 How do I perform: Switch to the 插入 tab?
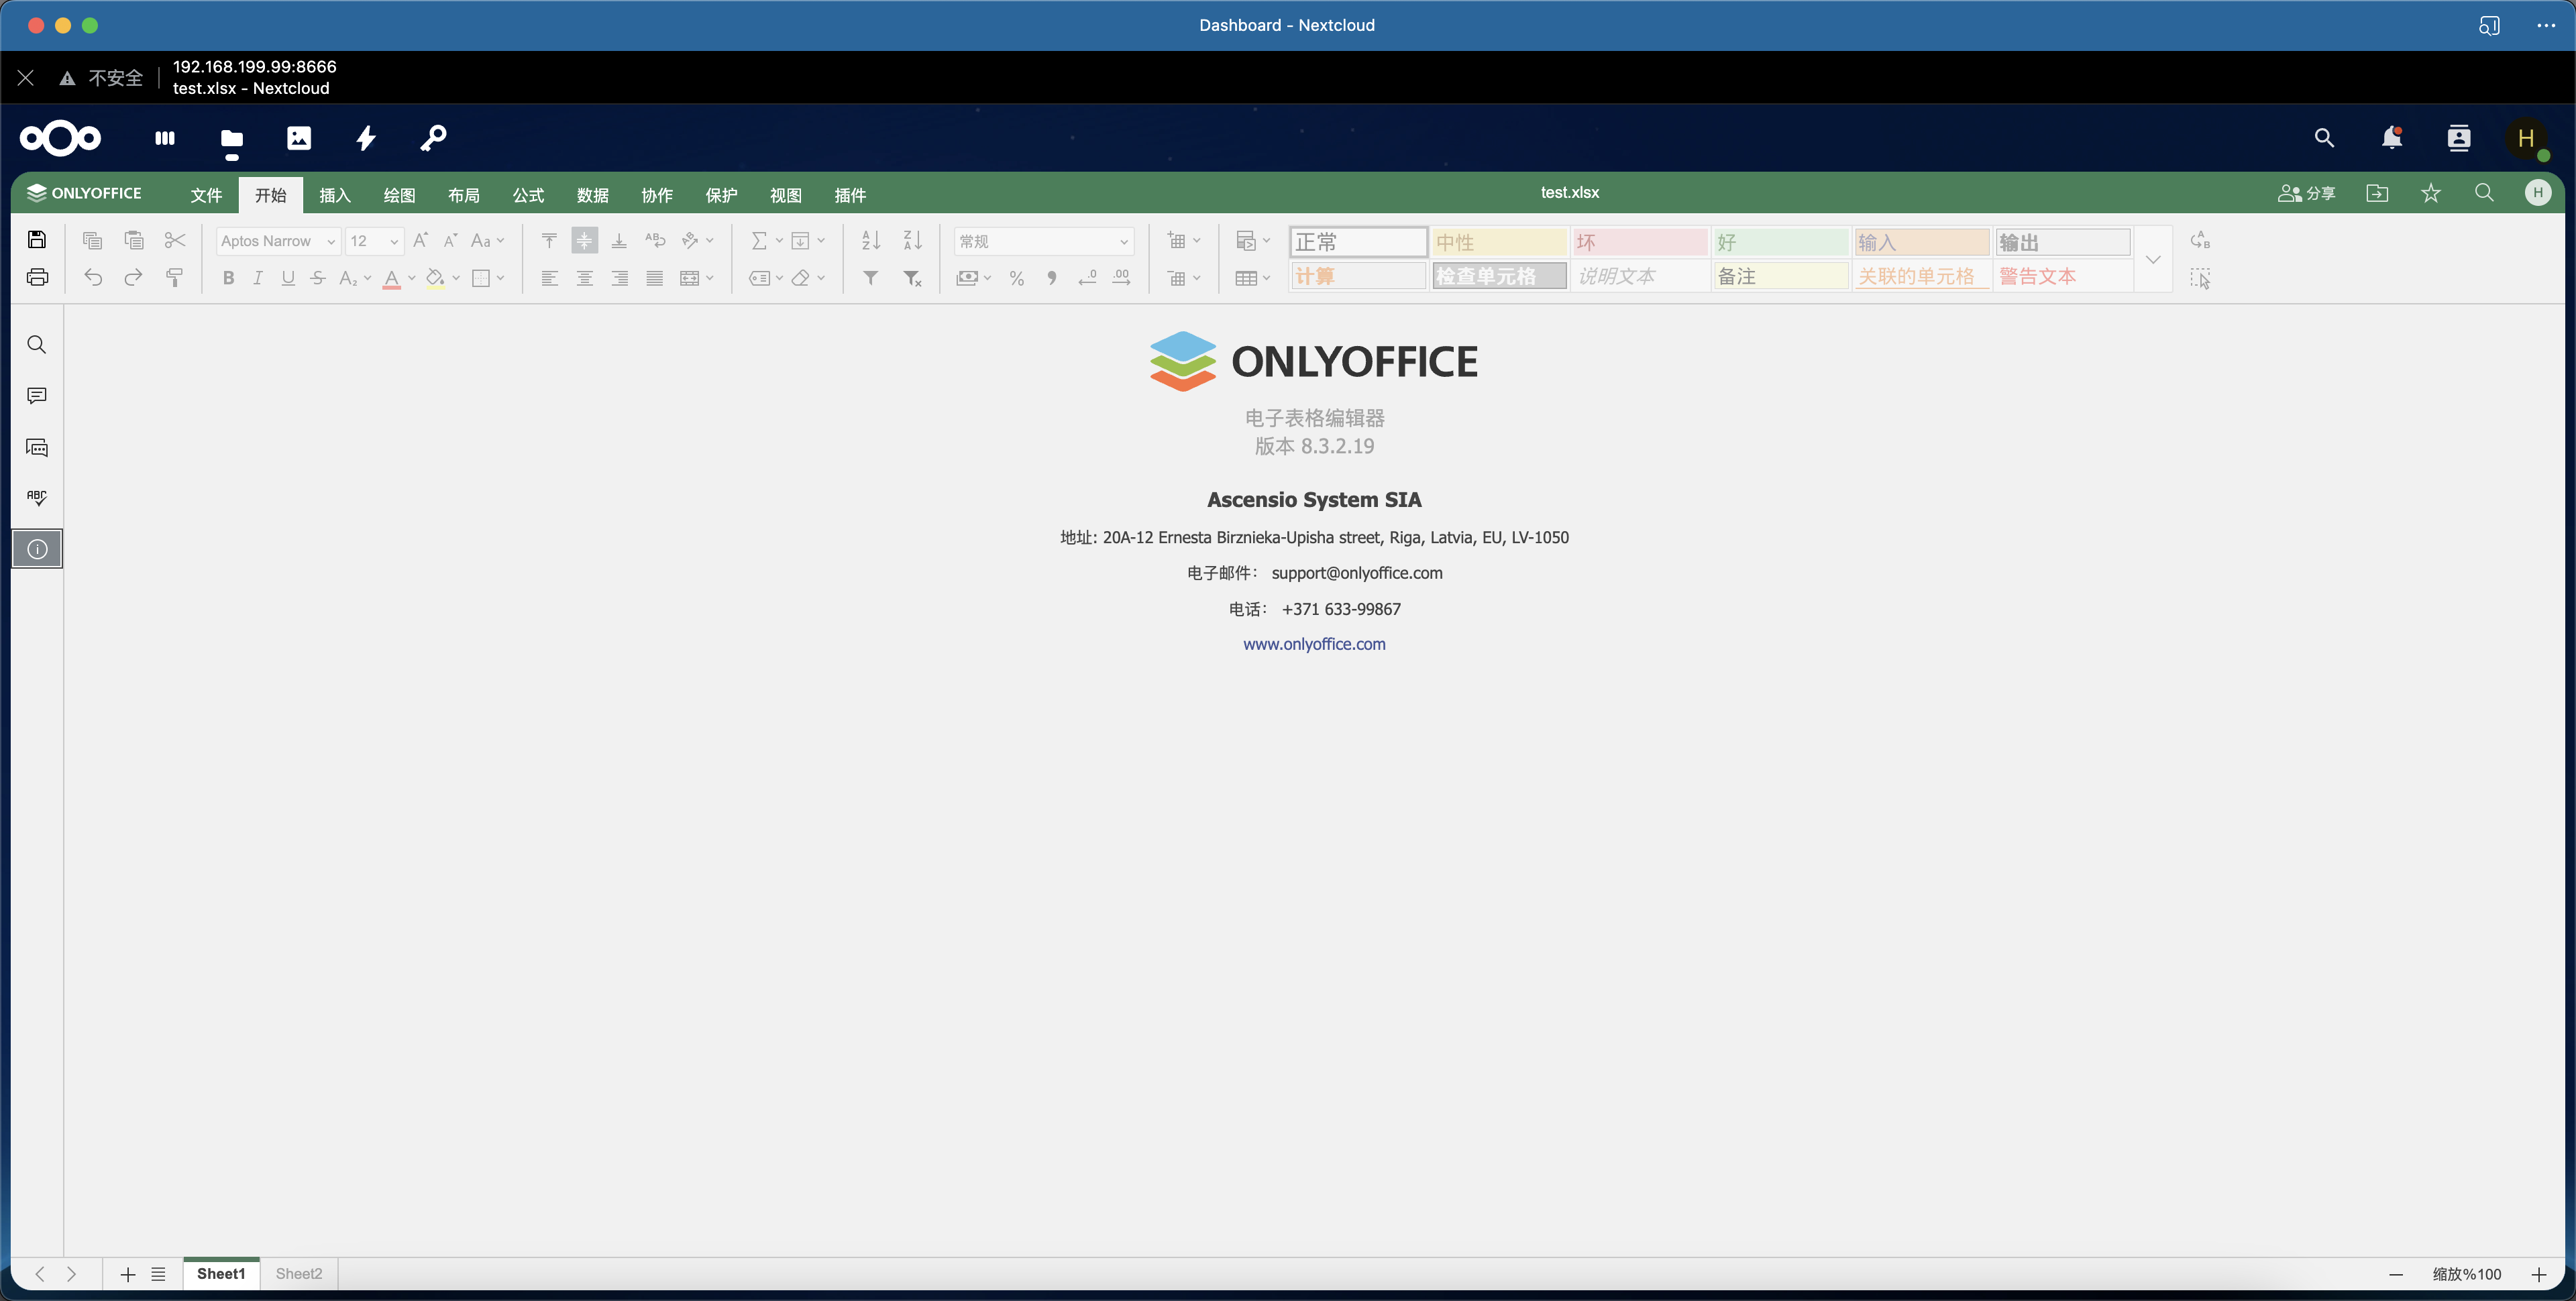click(334, 195)
